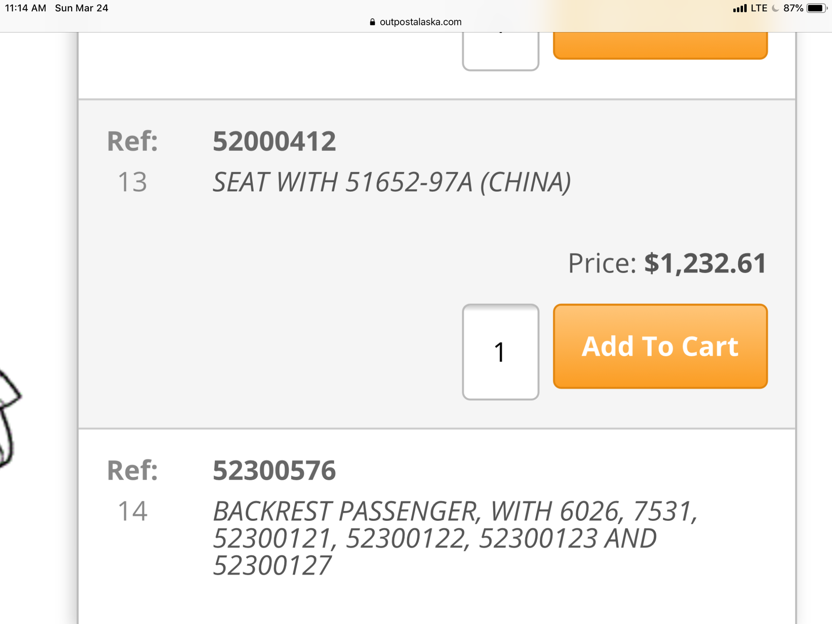Tap the LTE network indicator

click(x=759, y=8)
